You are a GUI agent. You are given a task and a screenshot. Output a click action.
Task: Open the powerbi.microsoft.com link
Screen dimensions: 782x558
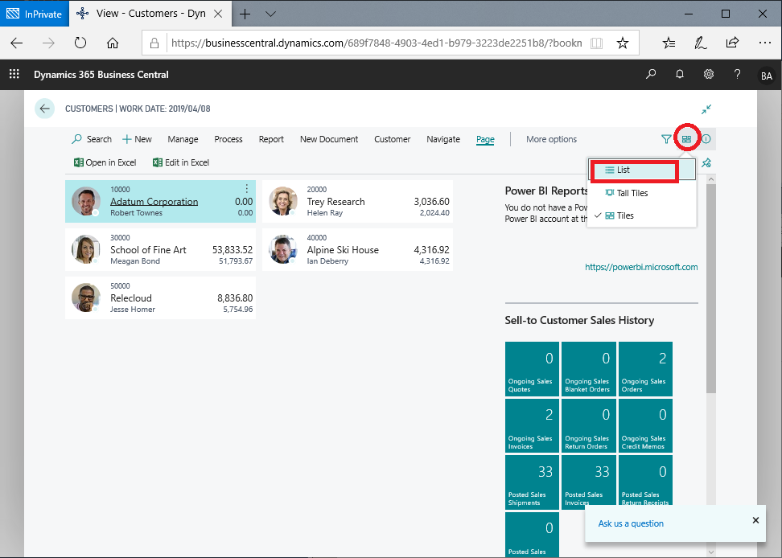click(641, 267)
